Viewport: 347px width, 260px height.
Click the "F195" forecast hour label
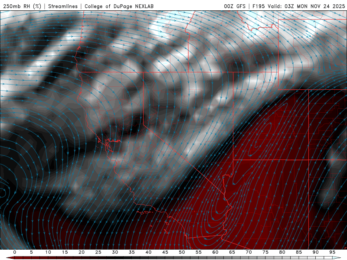tap(259, 6)
